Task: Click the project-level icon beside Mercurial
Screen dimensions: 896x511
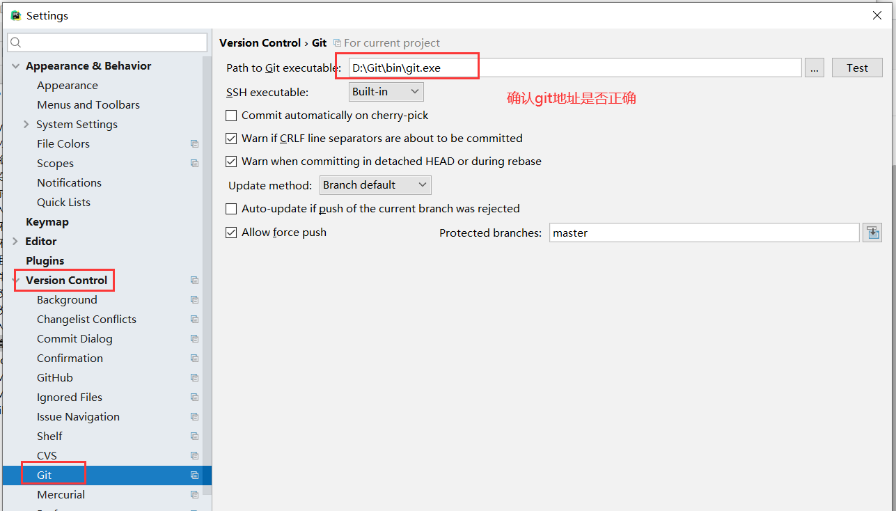Action: (x=194, y=495)
